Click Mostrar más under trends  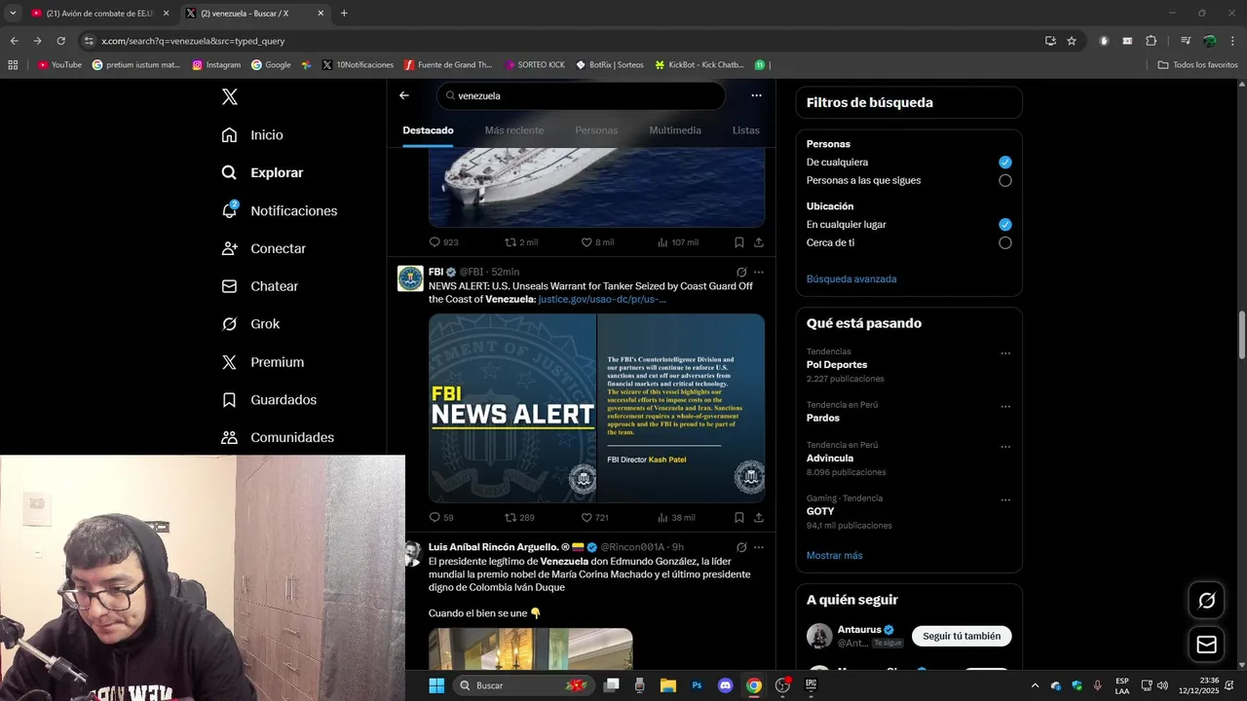(834, 556)
